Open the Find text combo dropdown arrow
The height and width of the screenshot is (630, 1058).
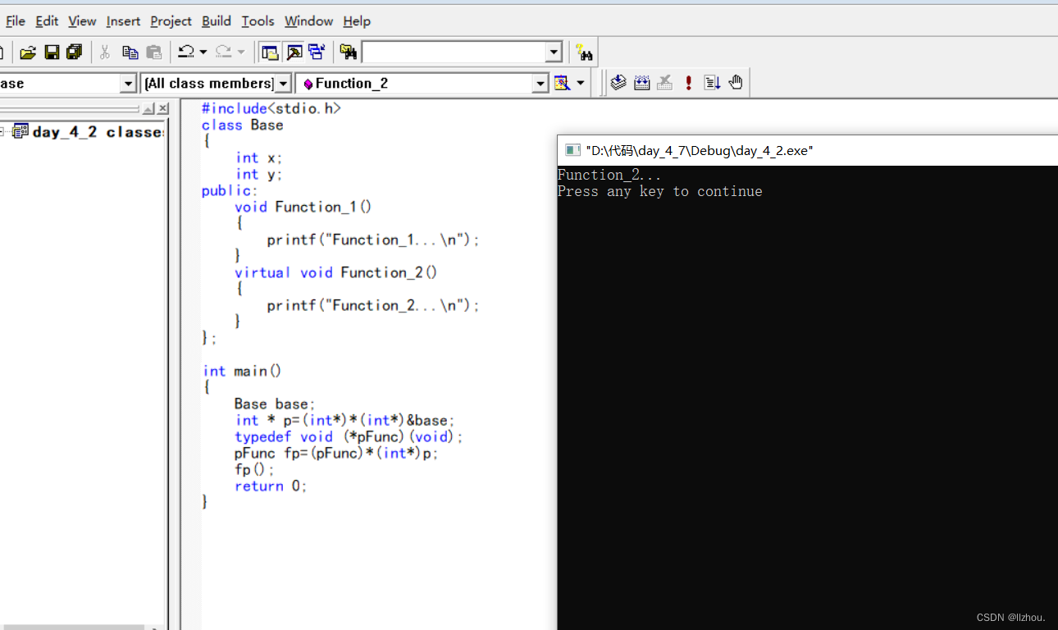pyautogui.click(x=554, y=52)
